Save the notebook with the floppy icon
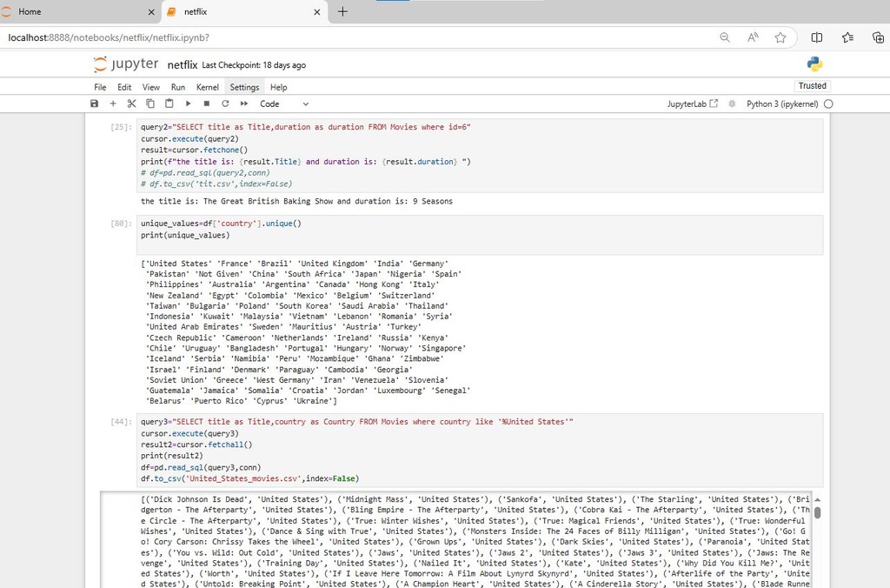 coord(94,104)
